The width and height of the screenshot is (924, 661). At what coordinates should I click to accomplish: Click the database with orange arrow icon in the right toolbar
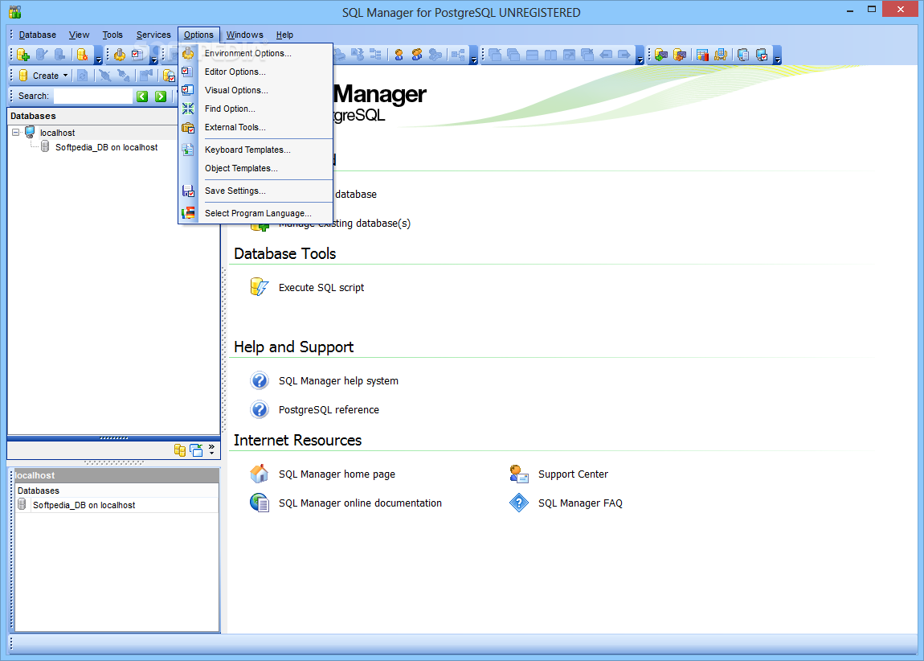tap(680, 55)
